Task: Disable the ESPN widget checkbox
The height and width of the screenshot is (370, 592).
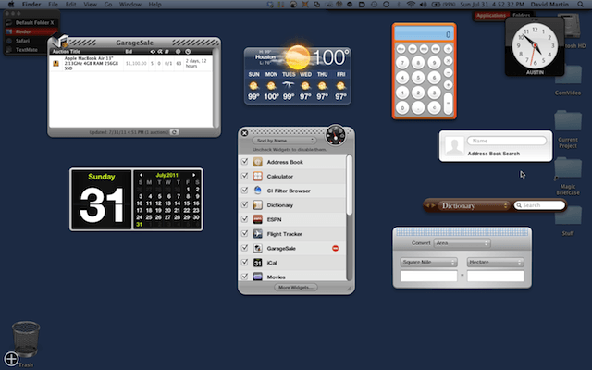Action: 245,219
